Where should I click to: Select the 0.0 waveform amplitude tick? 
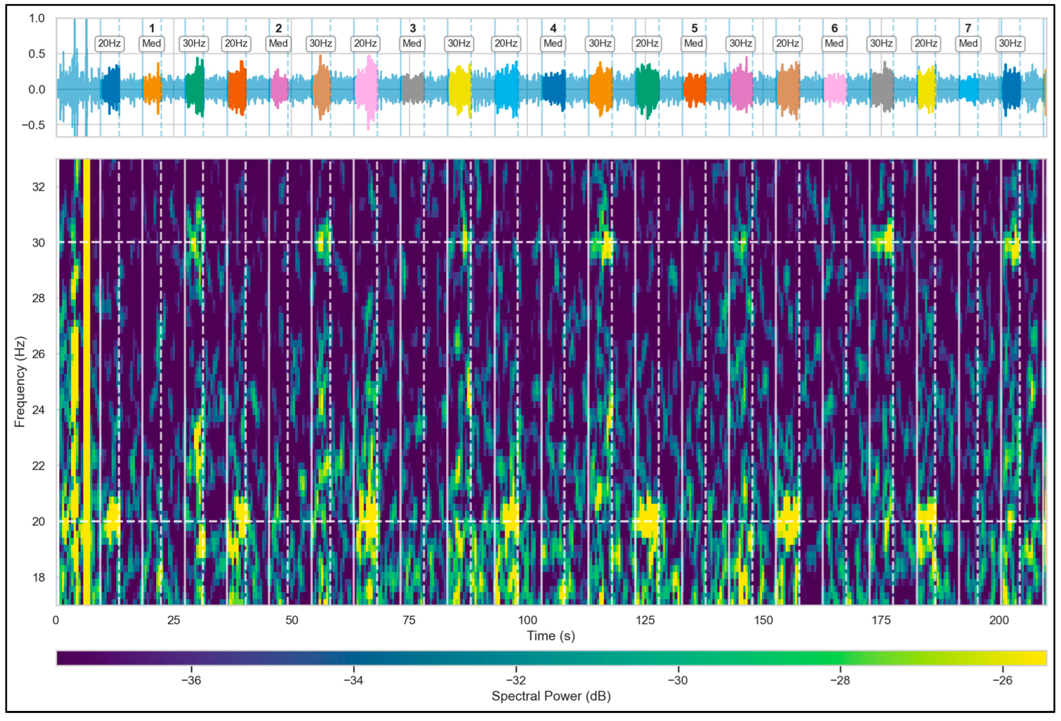(x=37, y=89)
